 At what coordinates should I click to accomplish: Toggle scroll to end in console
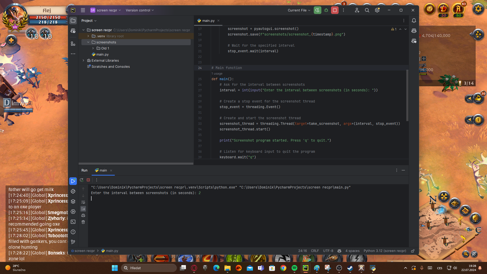click(x=83, y=209)
